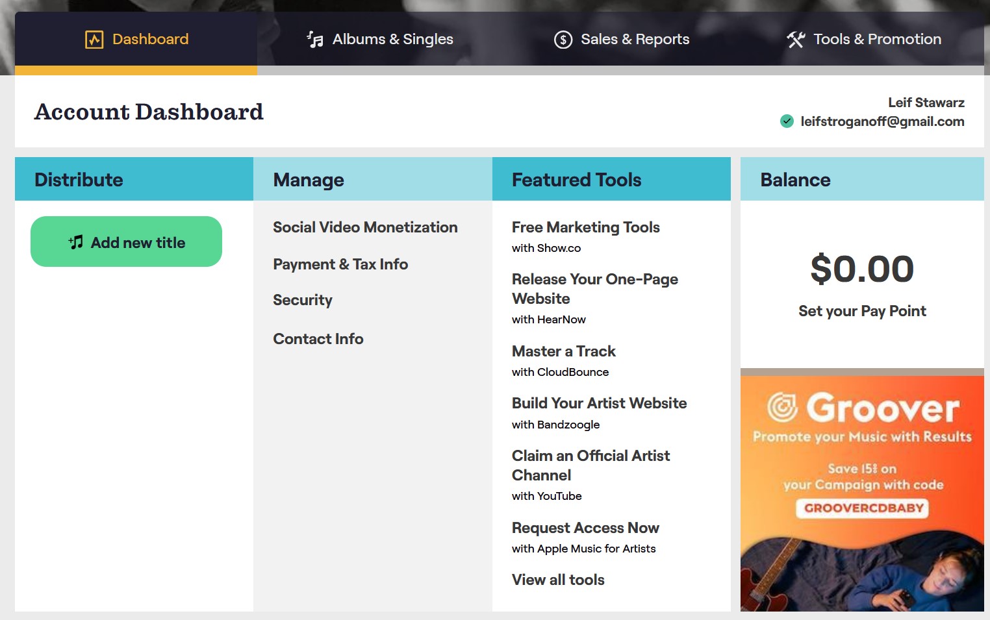Click the green verified email checkmark

(x=787, y=121)
